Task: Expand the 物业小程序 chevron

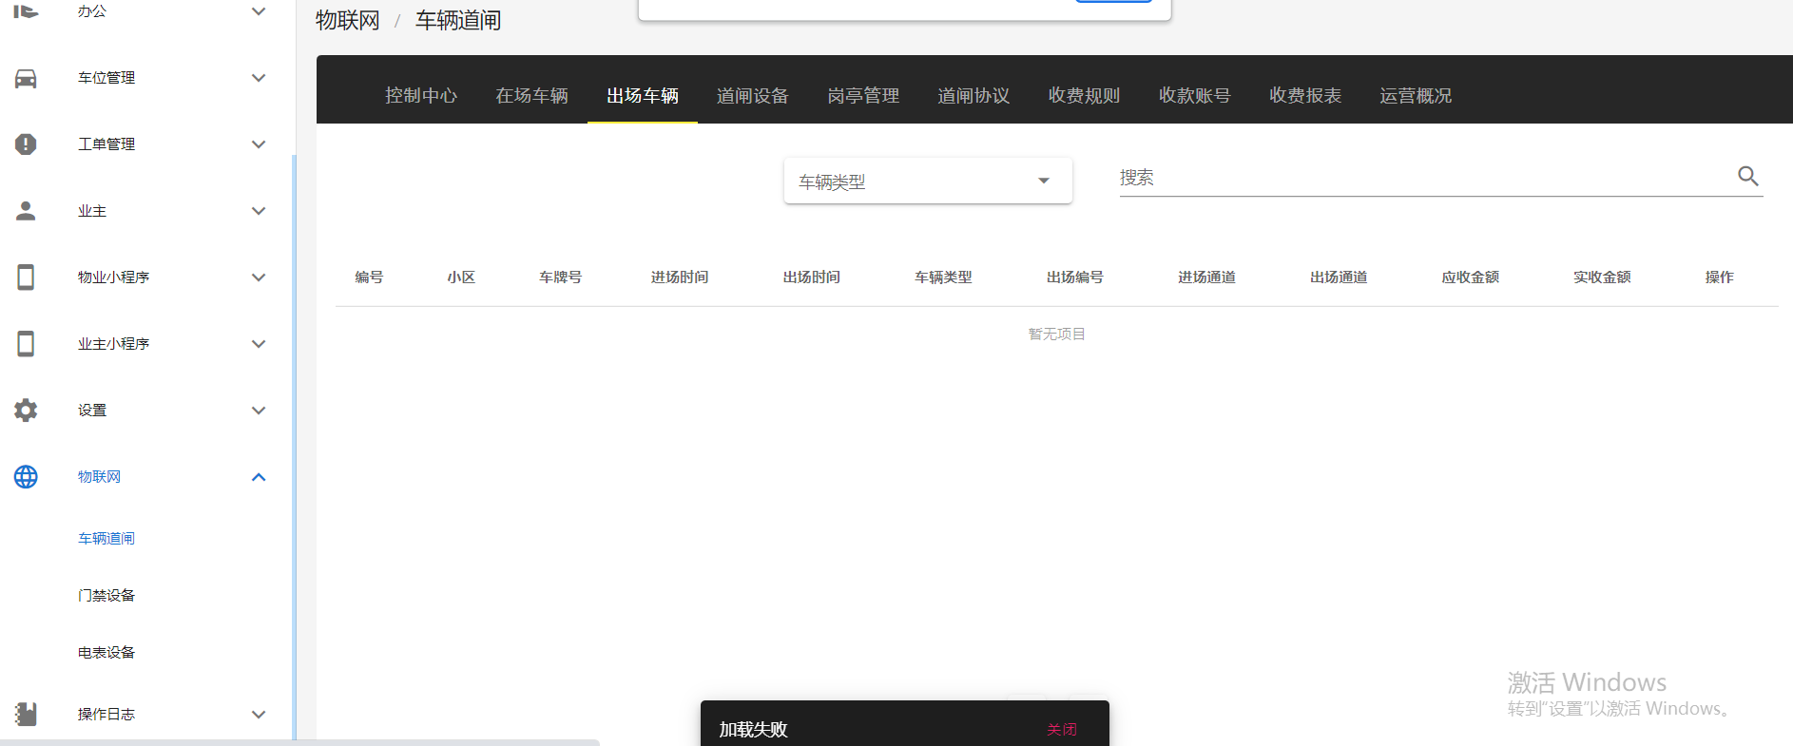Action: pos(259,277)
